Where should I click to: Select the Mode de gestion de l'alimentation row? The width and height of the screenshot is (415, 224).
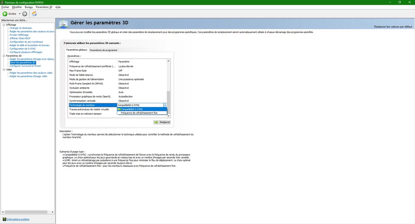117,79
